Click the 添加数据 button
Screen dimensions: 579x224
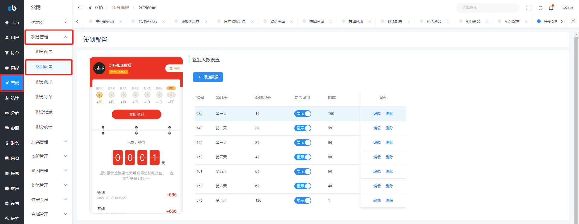pos(208,77)
